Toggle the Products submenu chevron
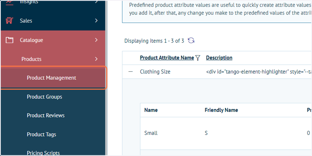Image resolution: width=312 pixels, height=156 pixels. click(96, 59)
